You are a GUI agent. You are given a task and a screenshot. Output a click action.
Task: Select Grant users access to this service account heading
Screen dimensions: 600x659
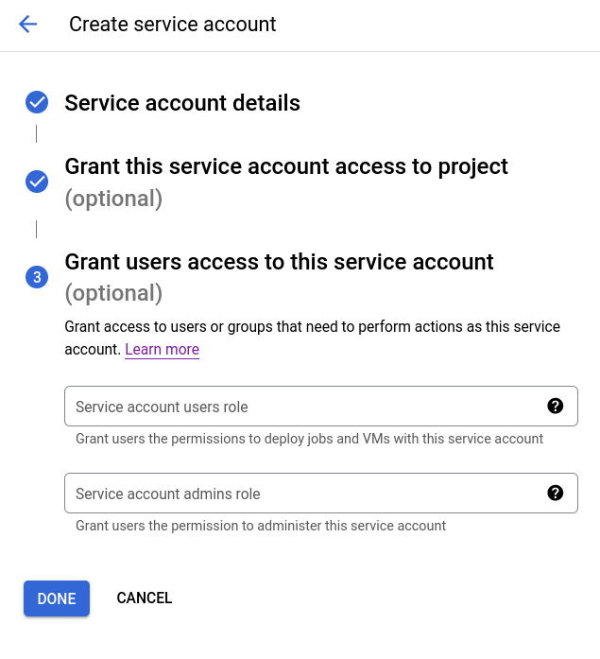point(279,261)
